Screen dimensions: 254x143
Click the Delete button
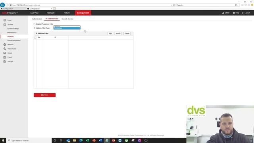point(127,33)
